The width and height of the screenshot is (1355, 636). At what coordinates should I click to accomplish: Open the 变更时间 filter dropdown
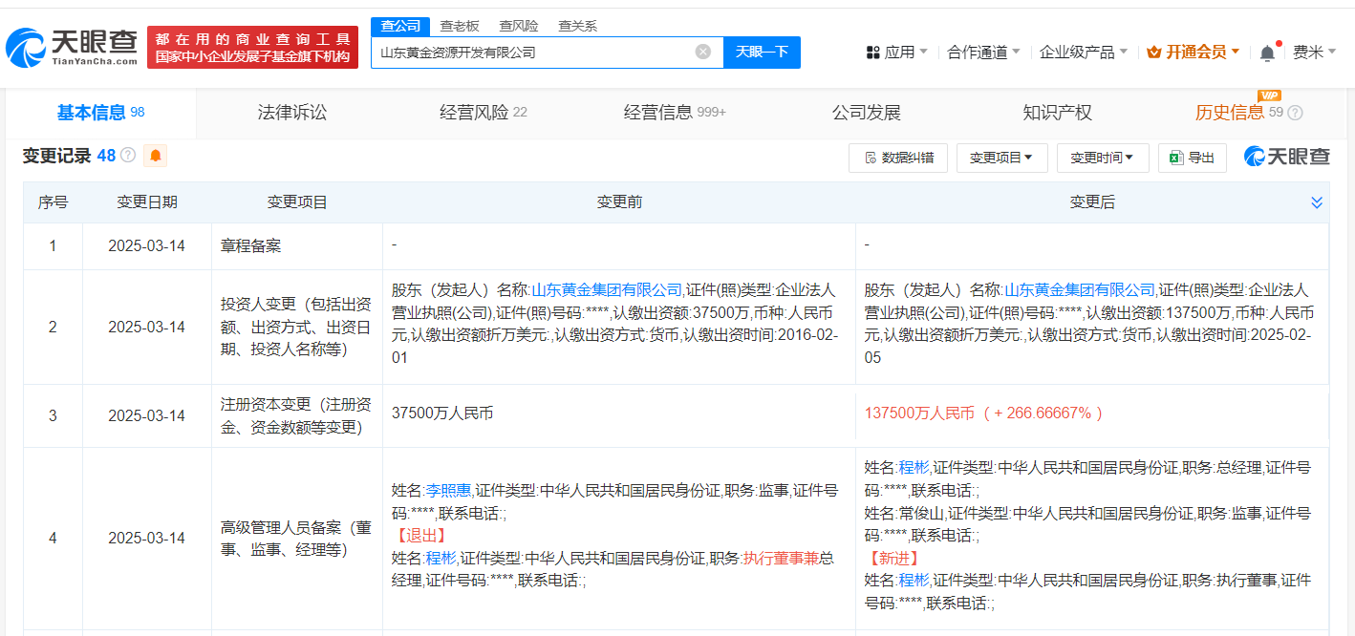1103,158
